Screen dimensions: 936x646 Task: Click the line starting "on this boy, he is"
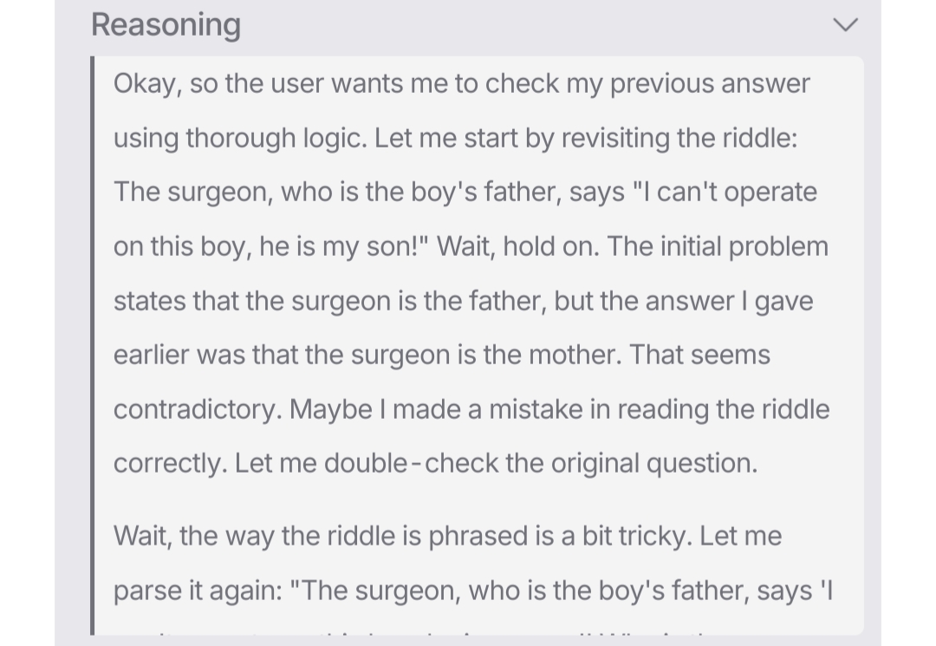pyautogui.click(x=471, y=246)
